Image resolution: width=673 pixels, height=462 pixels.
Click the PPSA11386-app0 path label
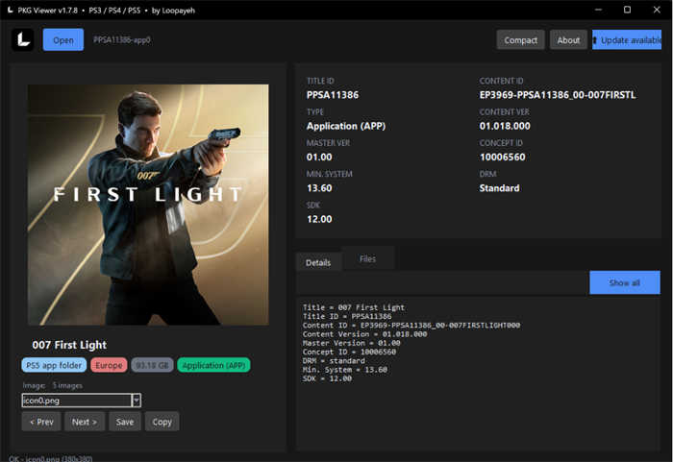(x=122, y=40)
